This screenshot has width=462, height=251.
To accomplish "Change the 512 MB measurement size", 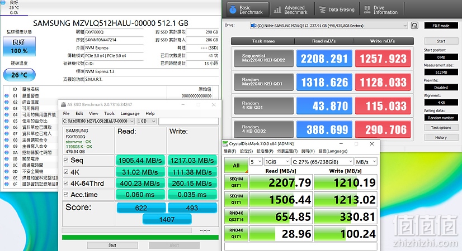I will pos(441,73).
